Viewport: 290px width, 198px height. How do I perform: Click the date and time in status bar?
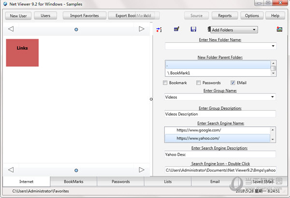click(x=258, y=191)
